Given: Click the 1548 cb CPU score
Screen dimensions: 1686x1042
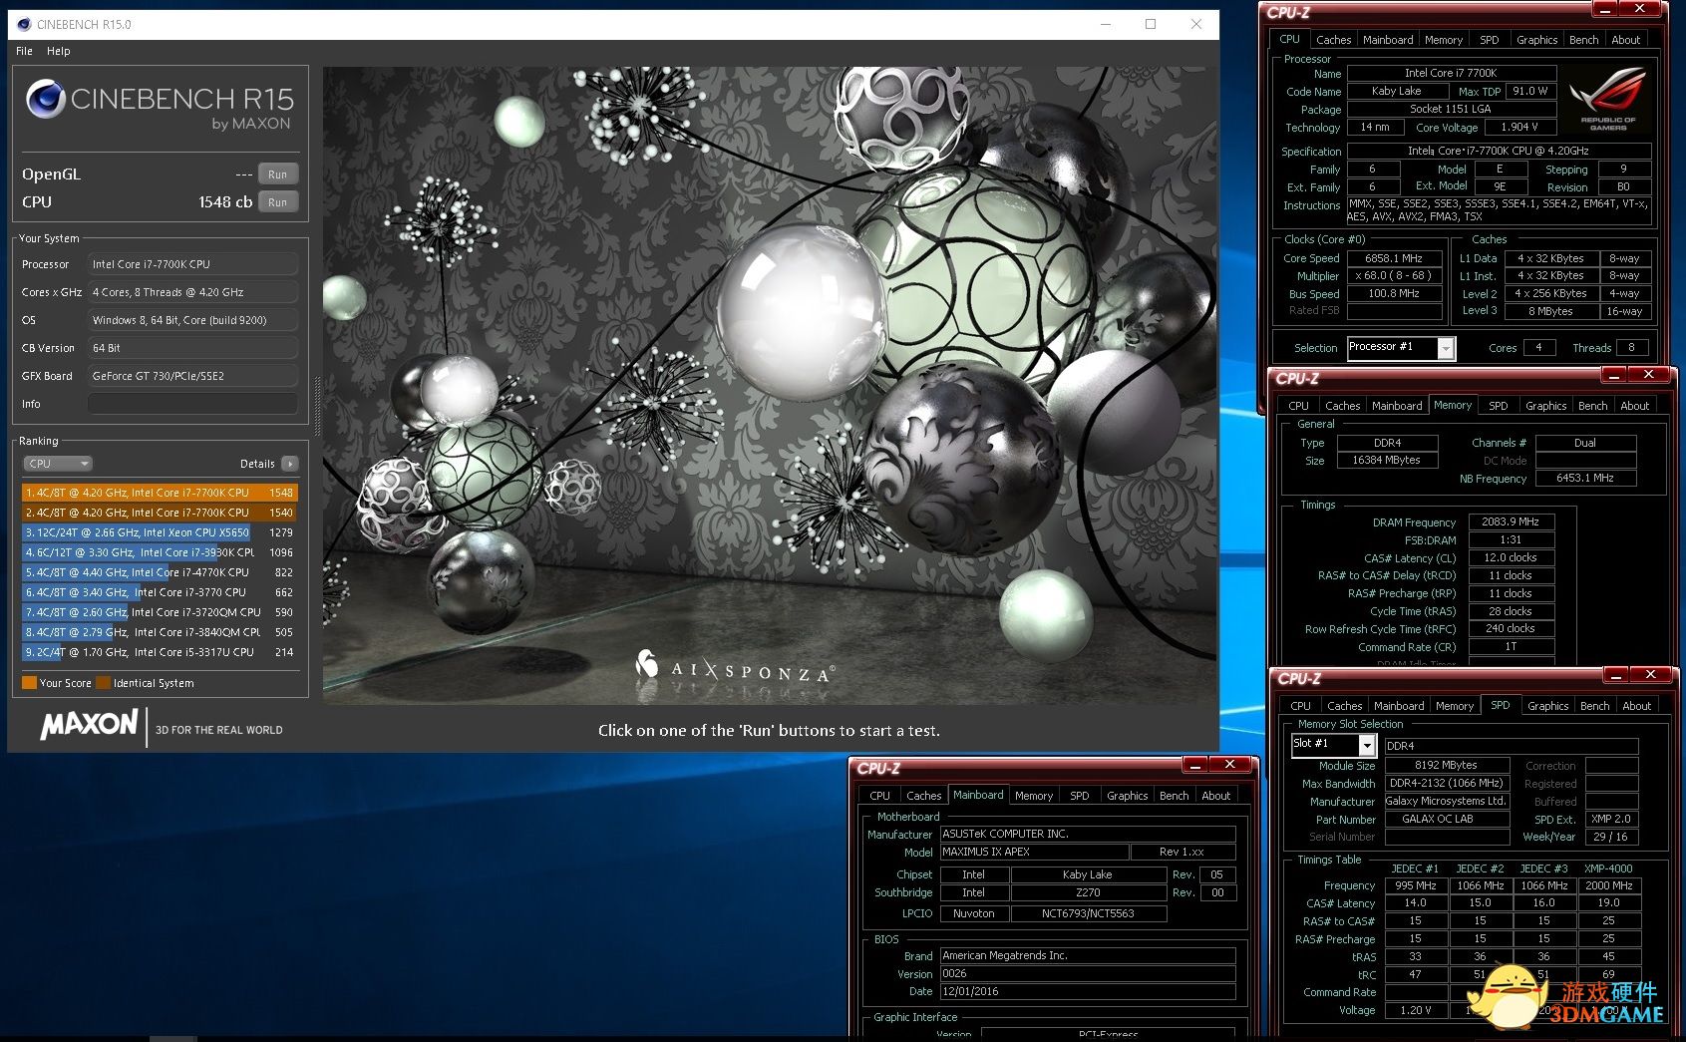Looking at the screenshot, I should (225, 201).
